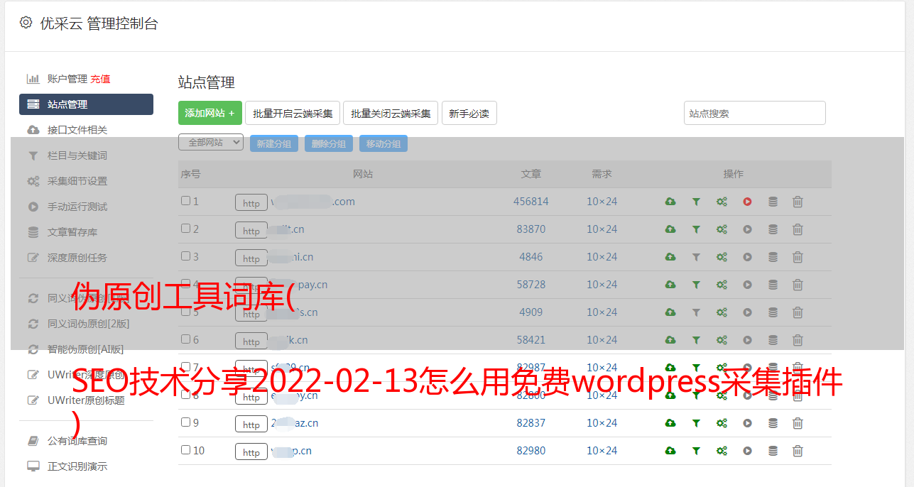Image resolution: width=914 pixels, height=487 pixels.
Task: Click the filter icon for the 83870 row
Action: click(x=696, y=229)
